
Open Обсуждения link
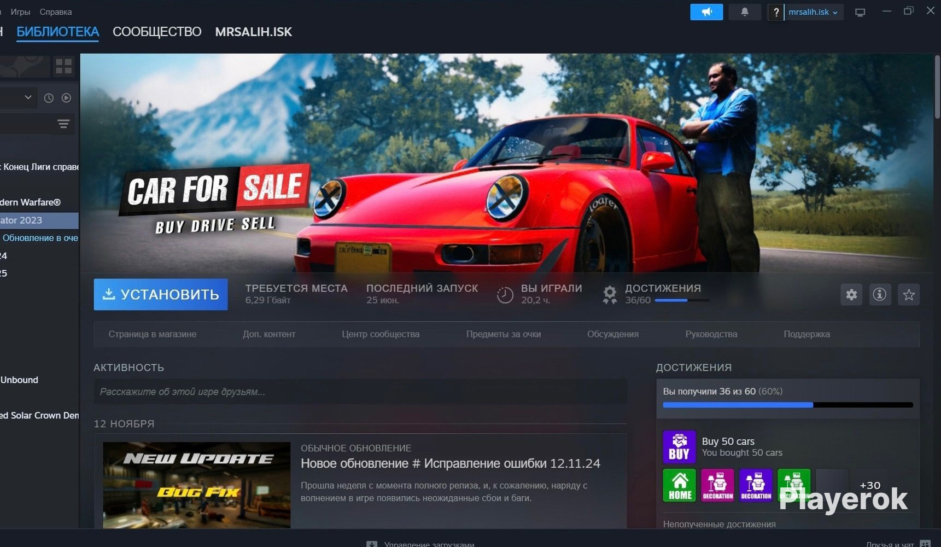[613, 334]
